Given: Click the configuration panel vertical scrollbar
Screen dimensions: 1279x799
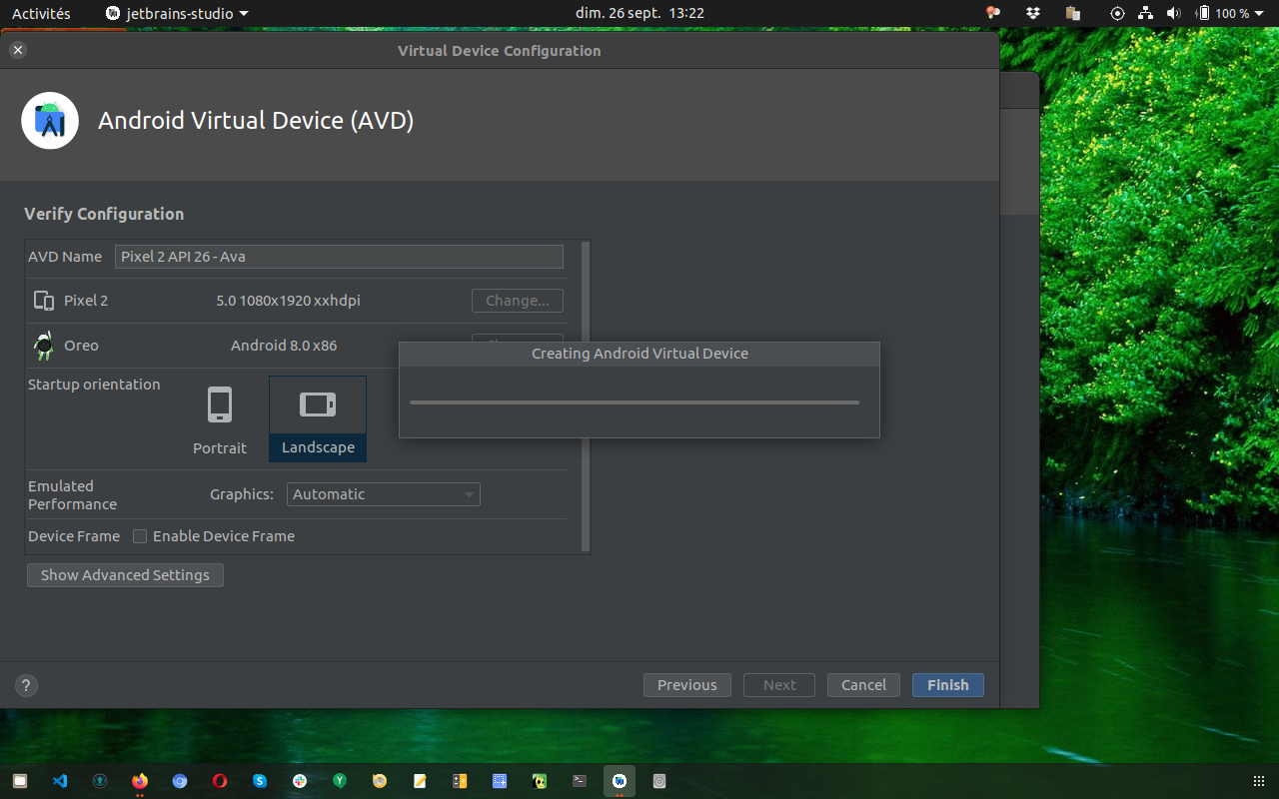Looking at the screenshot, I should tap(586, 396).
